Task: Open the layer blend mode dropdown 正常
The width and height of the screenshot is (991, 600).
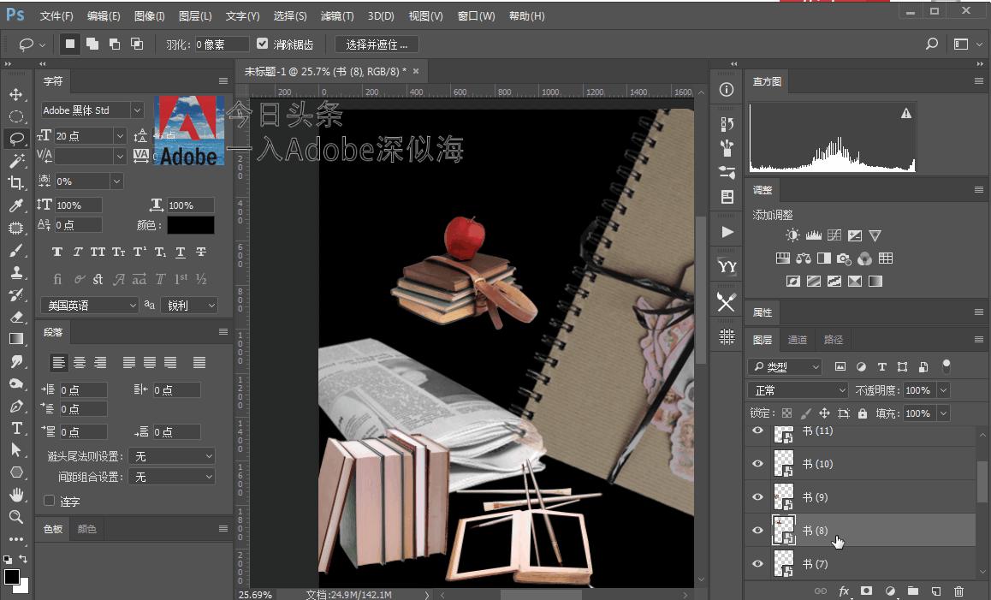Action: (x=796, y=389)
